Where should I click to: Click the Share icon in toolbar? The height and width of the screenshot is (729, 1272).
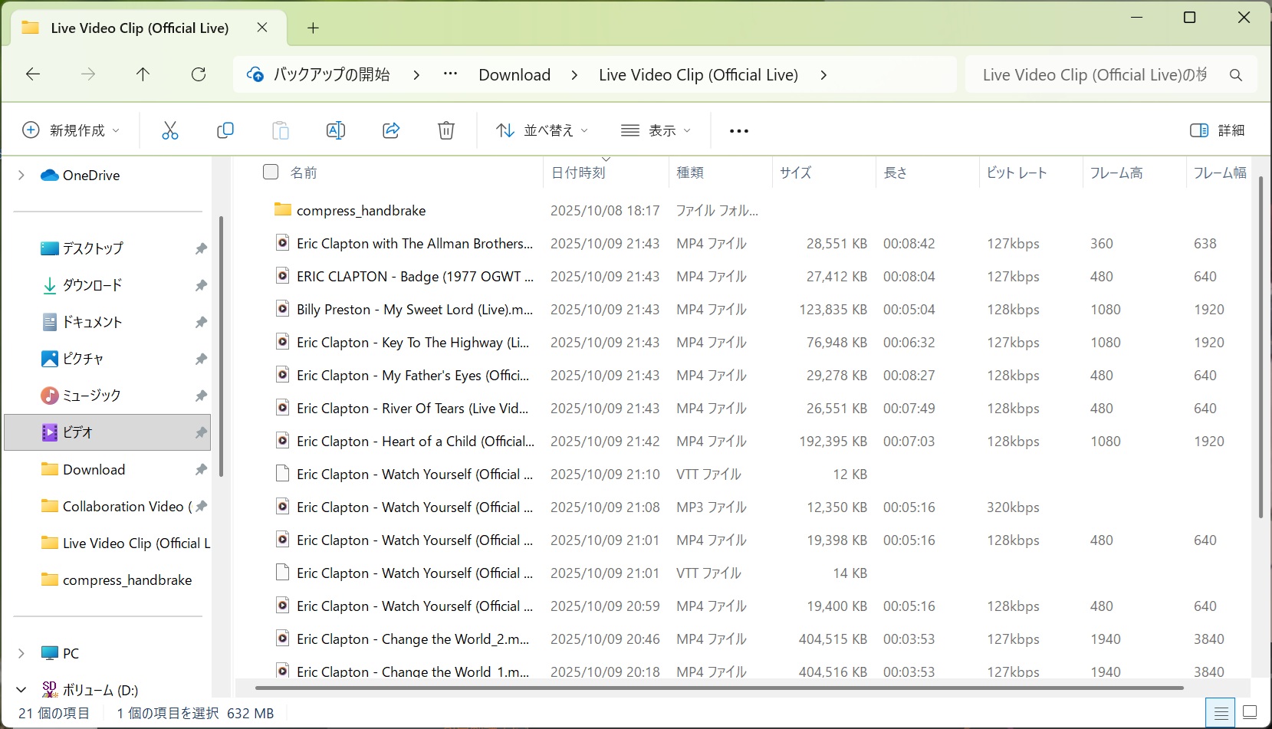[391, 130]
